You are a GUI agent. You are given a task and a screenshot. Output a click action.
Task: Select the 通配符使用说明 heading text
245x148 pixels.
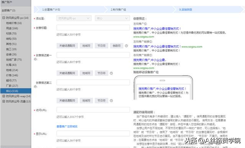144,112
